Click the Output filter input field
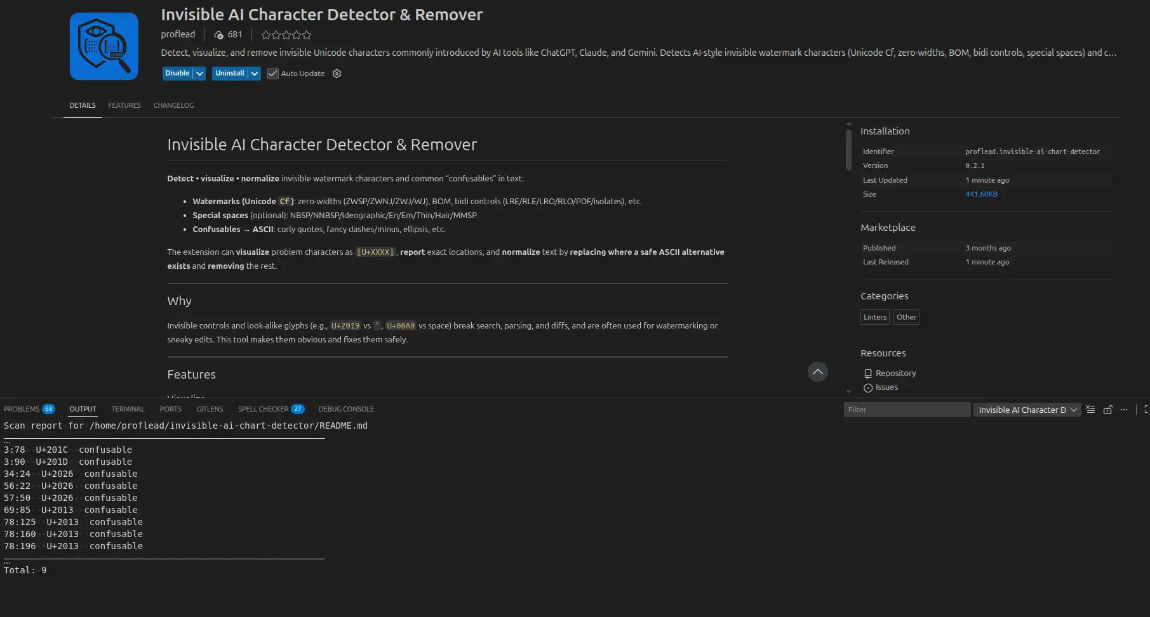Image resolution: width=1150 pixels, height=617 pixels. click(x=907, y=410)
